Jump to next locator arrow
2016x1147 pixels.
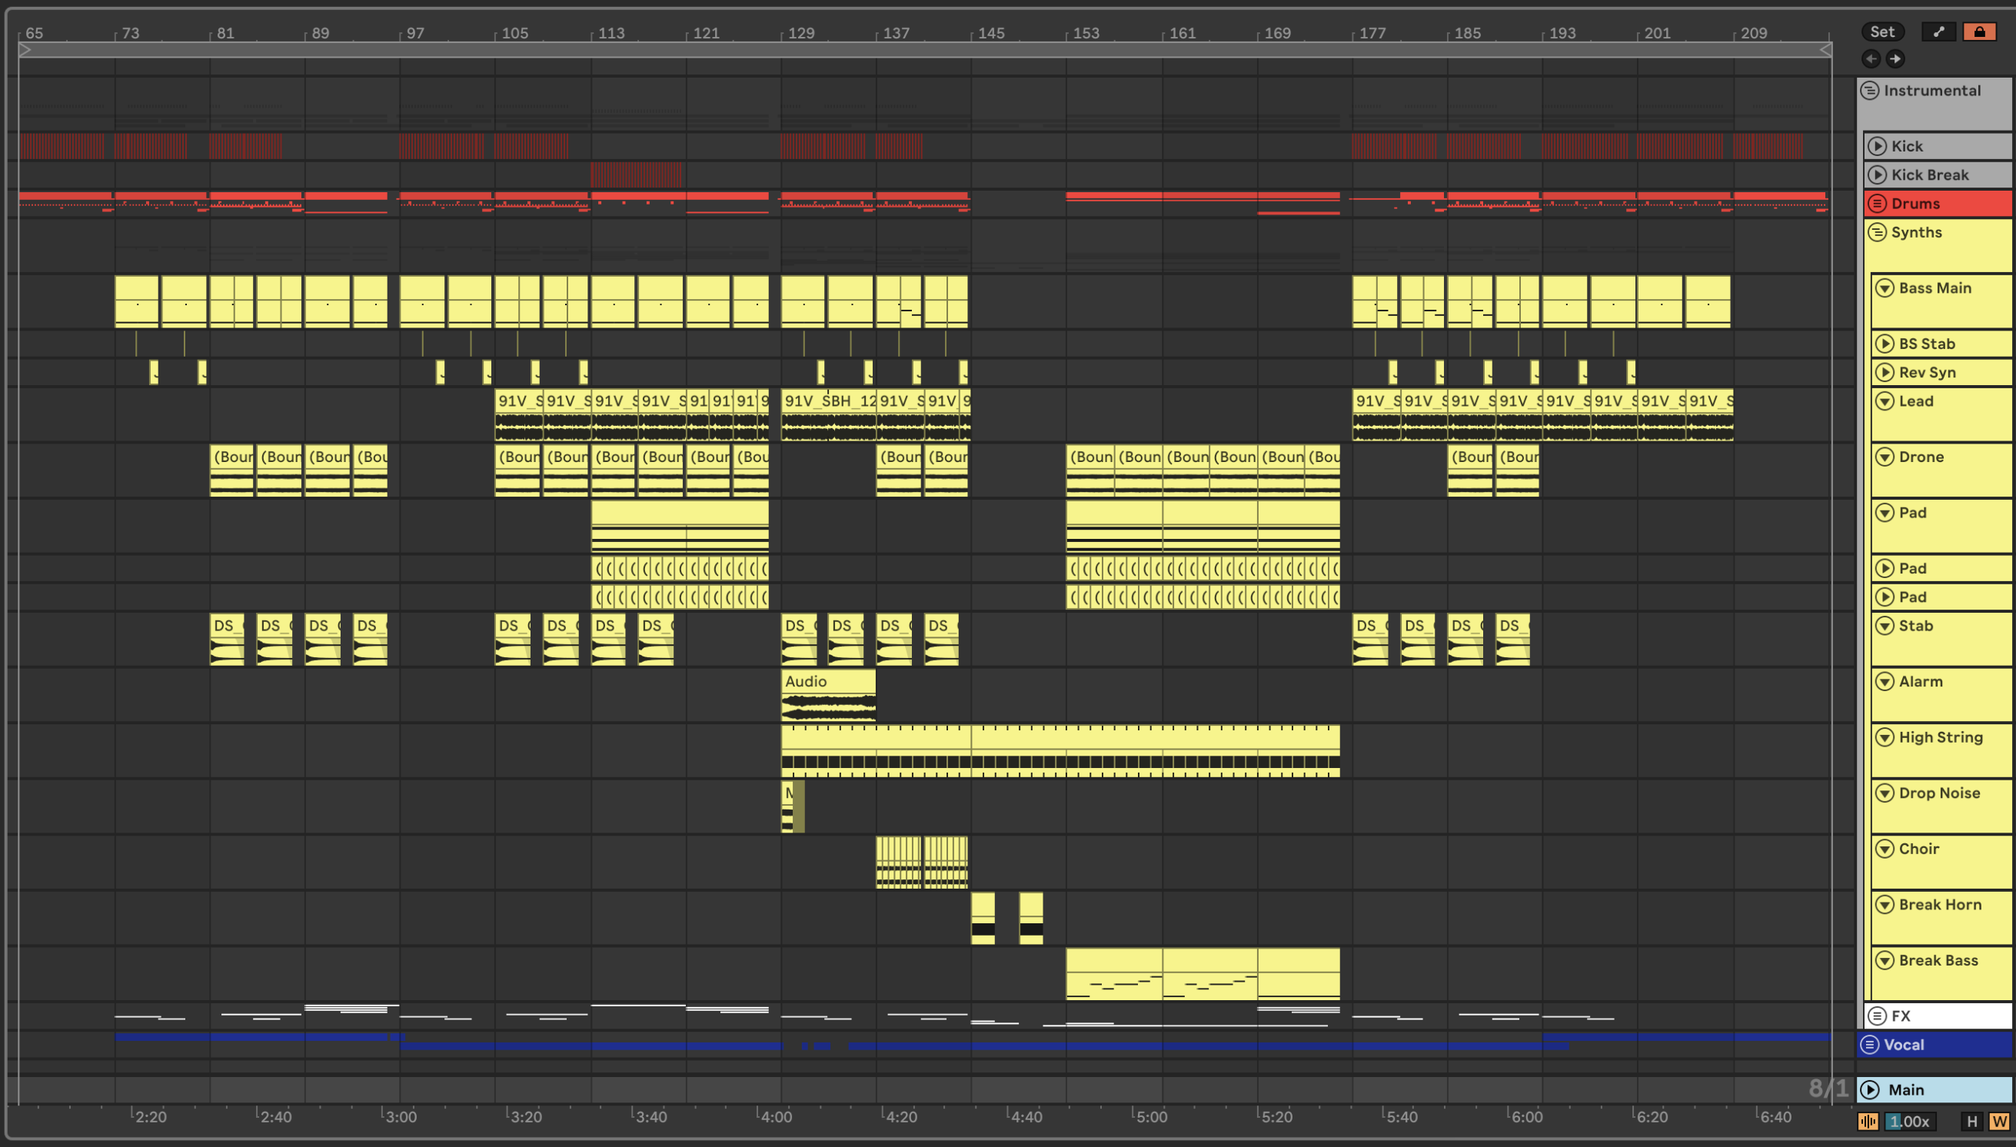tap(1895, 58)
